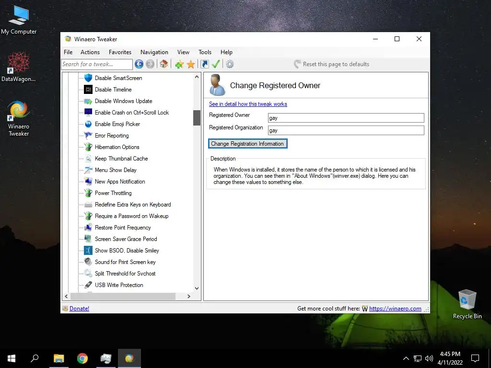The image size is (491, 368).
Task: Open the network tray icon
Action: coord(418,358)
